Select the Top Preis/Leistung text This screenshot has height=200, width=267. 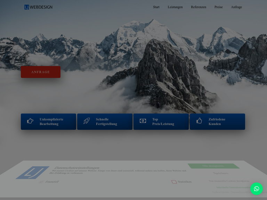click(x=163, y=122)
